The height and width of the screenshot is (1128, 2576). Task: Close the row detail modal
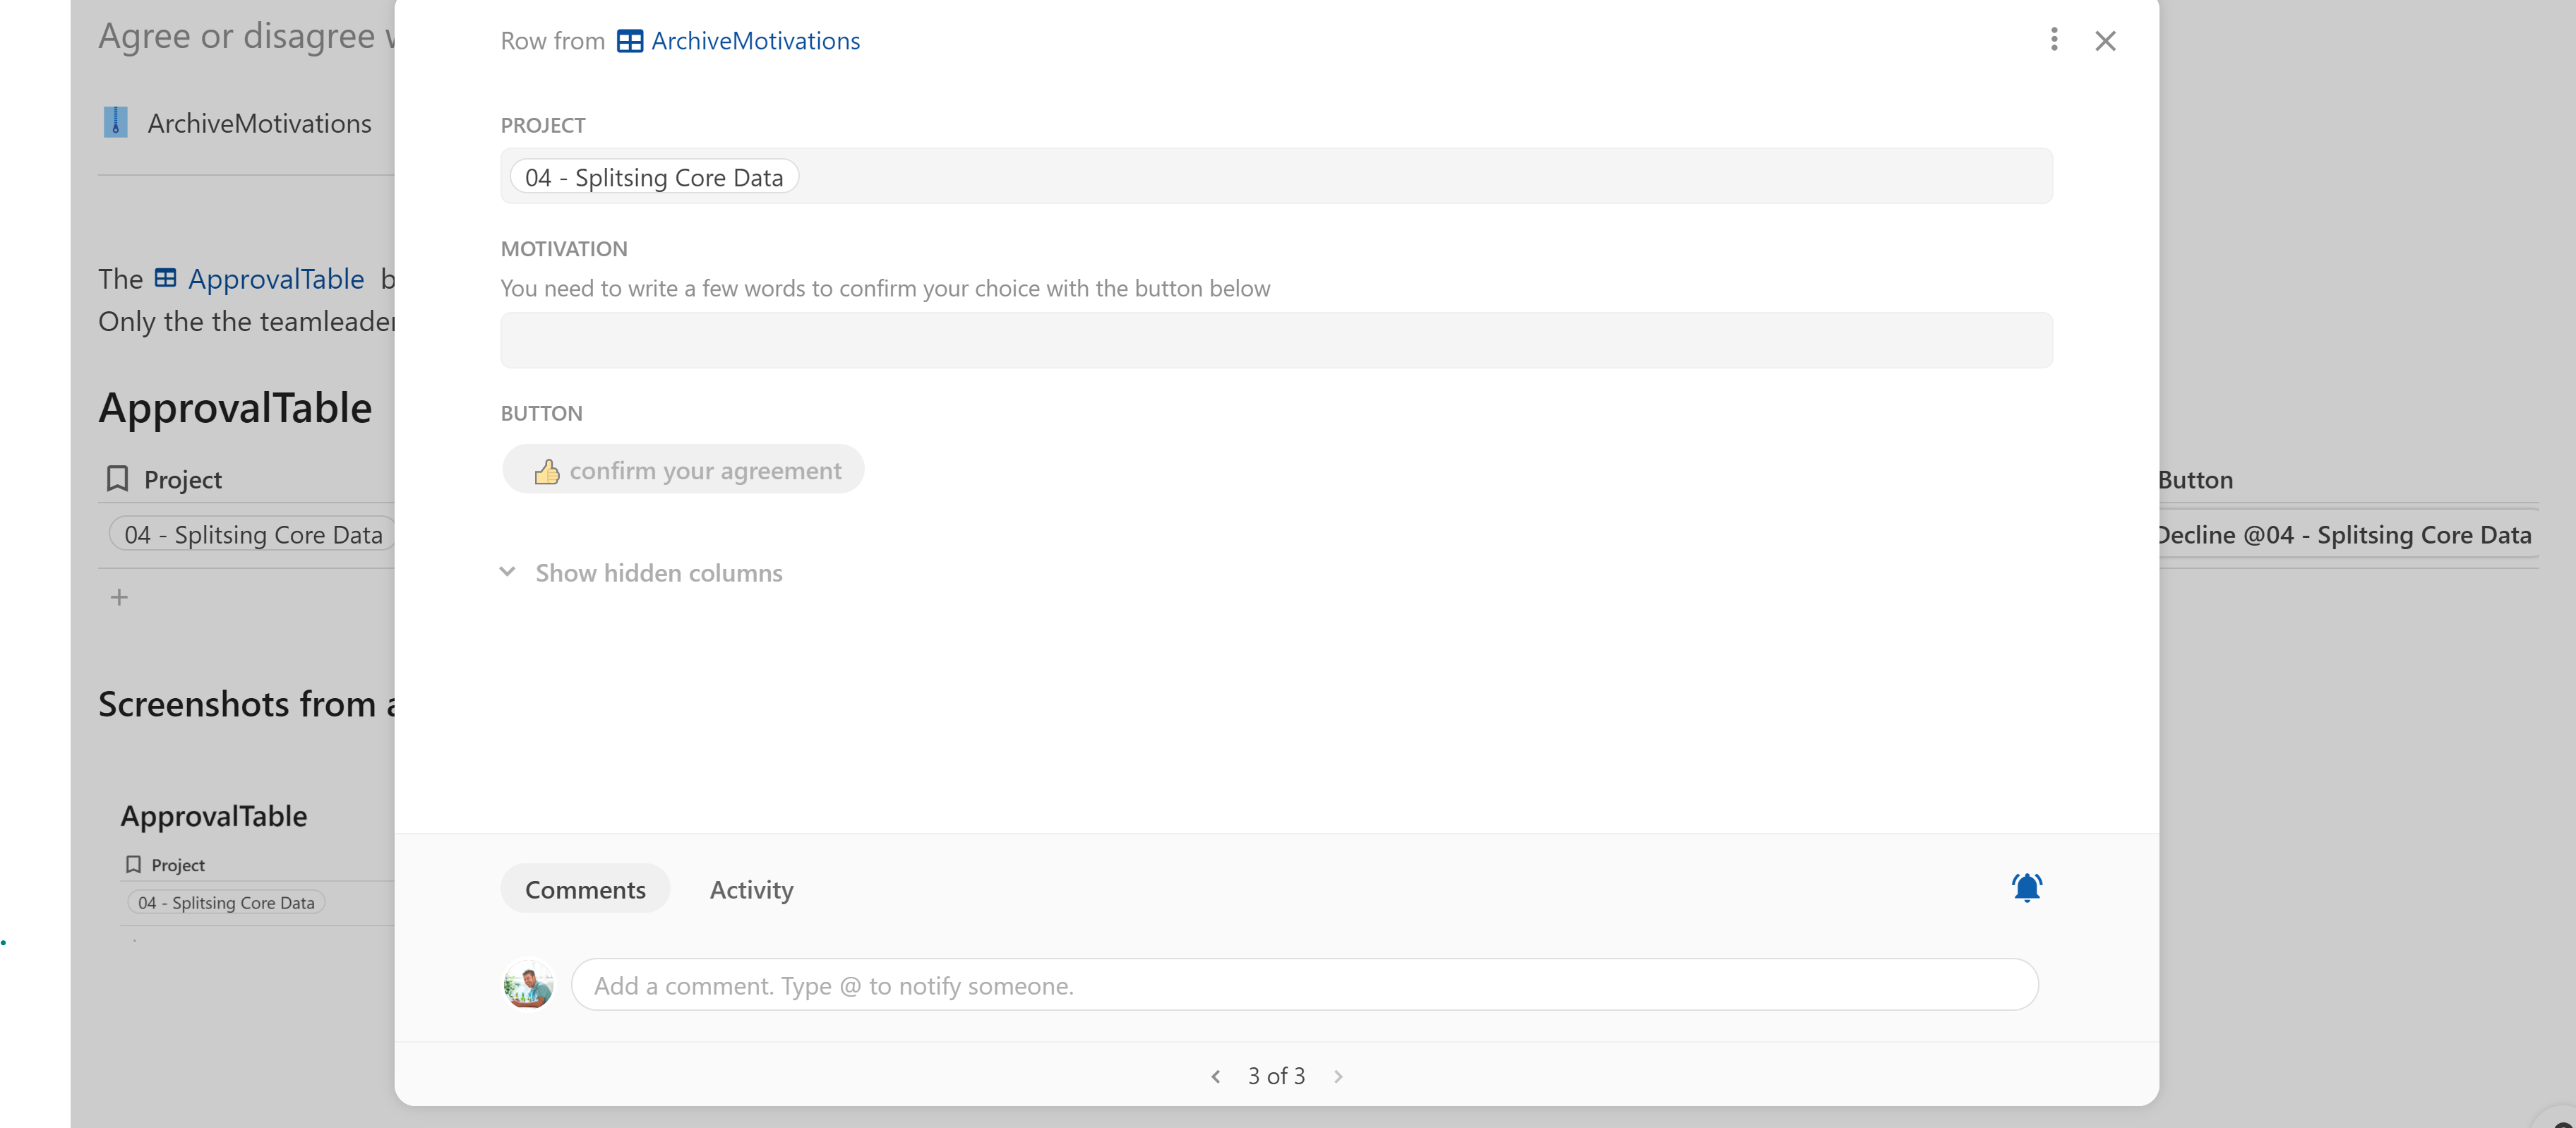pyautogui.click(x=2105, y=41)
